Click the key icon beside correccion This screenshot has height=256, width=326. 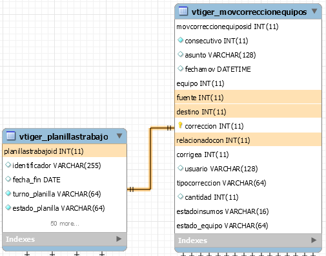(180, 125)
